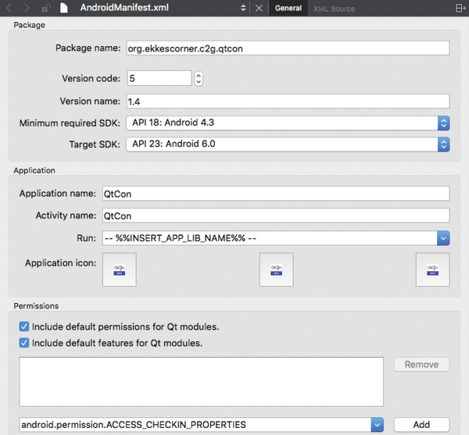The image size is (469, 435).
Task: Click the Version code stepper arrows
Action: click(199, 78)
